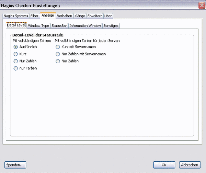The height and width of the screenshot is (173, 206).
Task: Open the Anzeige tab
Action: click(x=48, y=15)
